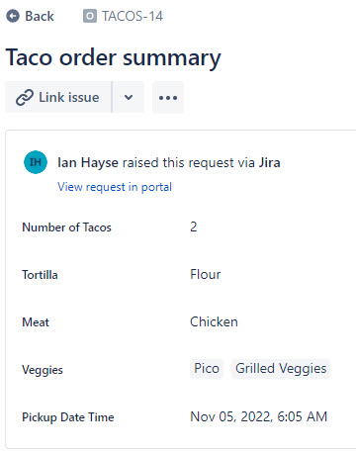Click the Ian Hayse reporter name
Screen dimensions: 356x453
(x=88, y=162)
